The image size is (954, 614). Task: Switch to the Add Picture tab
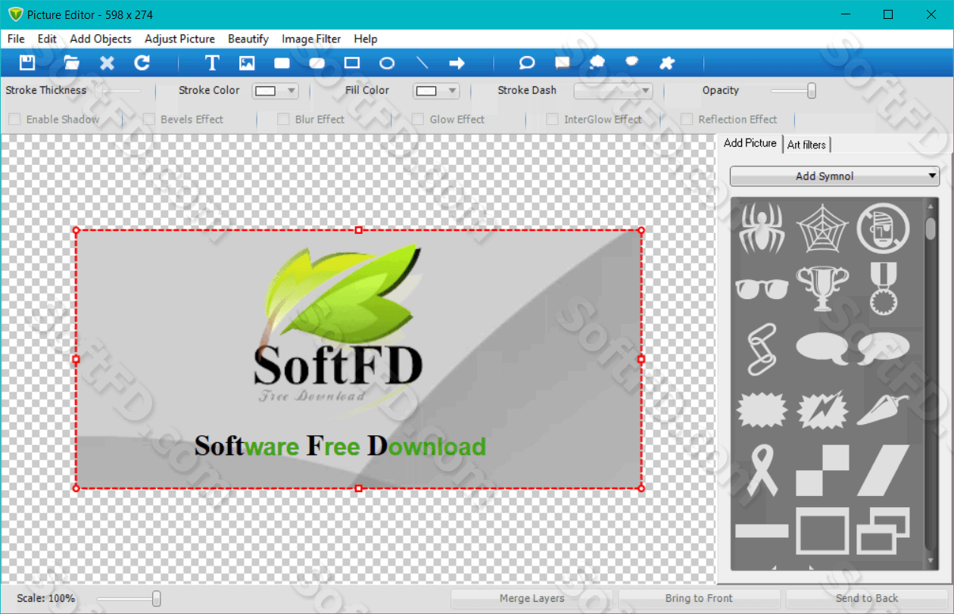pos(750,143)
